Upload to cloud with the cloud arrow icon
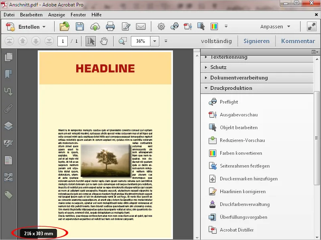 [x=95, y=27]
